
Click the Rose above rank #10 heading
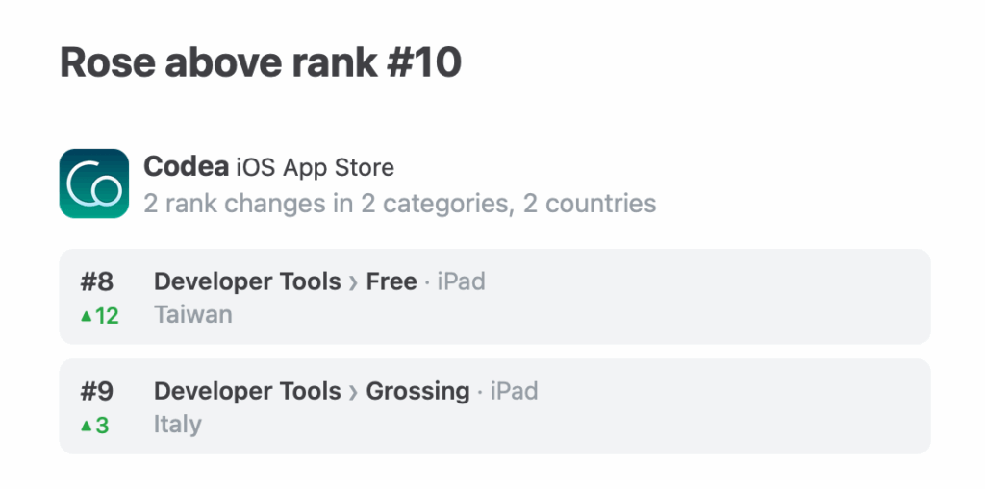pyautogui.click(x=261, y=62)
